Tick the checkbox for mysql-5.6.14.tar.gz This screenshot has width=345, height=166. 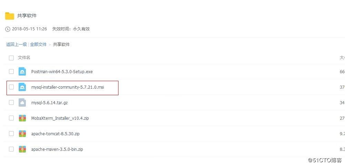click(x=11, y=102)
